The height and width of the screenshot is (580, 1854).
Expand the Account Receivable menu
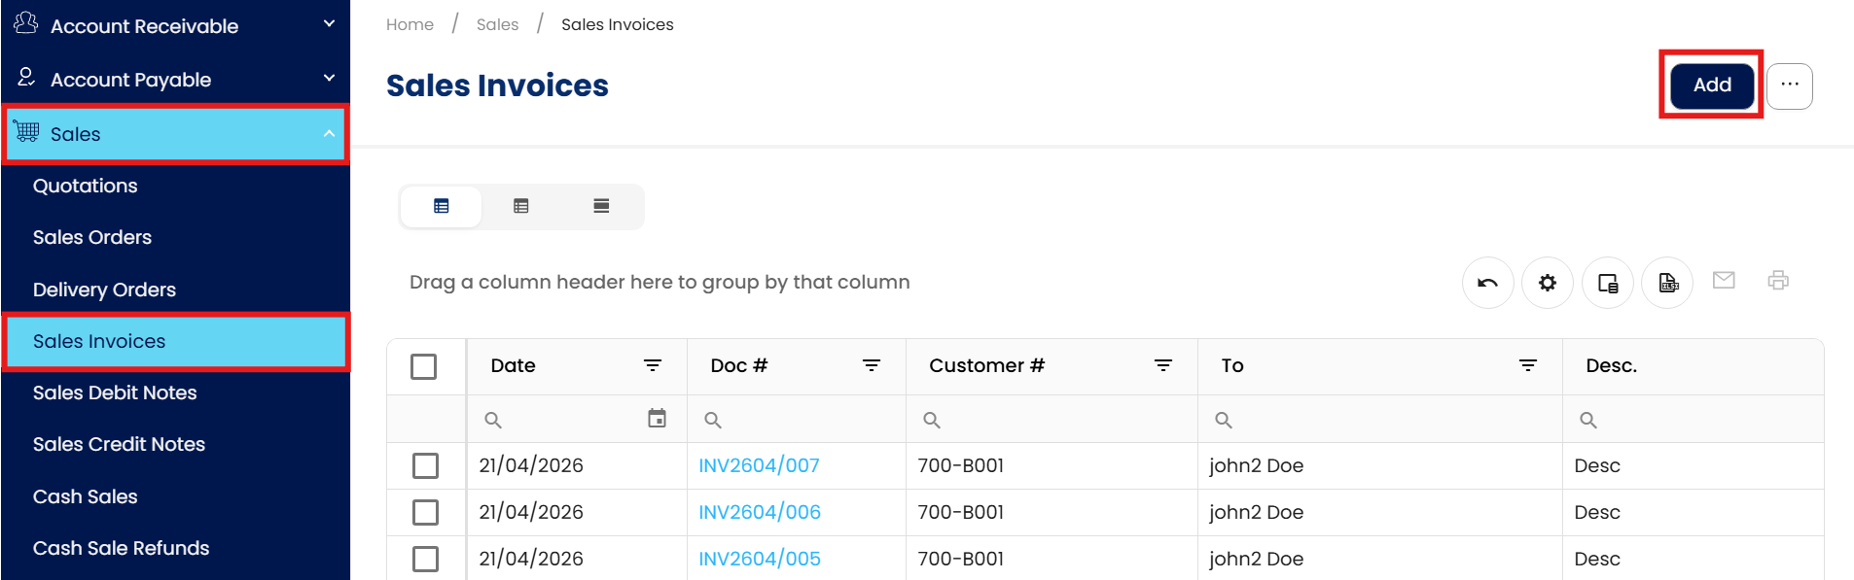[329, 24]
